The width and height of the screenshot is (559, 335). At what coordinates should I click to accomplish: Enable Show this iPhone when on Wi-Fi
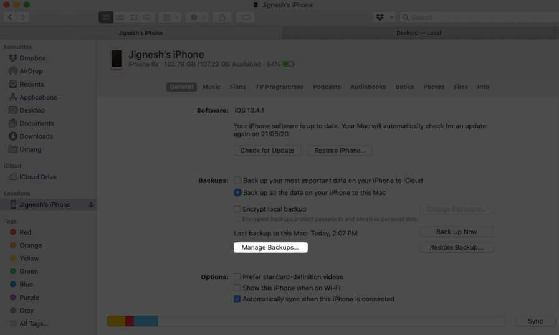coord(237,288)
